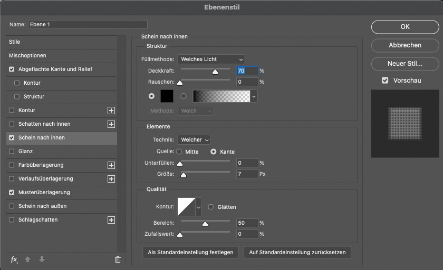Select the solid color radio button
This screenshot has width=443, height=270.
pos(152,96)
